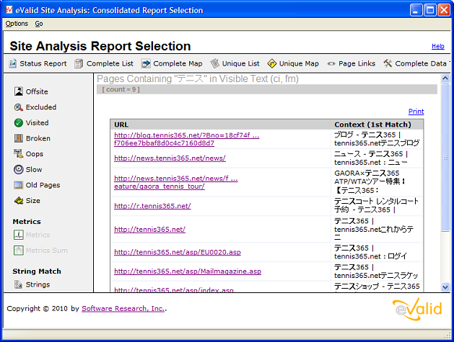Click the Oops report icon
Viewport: 454px width, 342px height.
19,153
